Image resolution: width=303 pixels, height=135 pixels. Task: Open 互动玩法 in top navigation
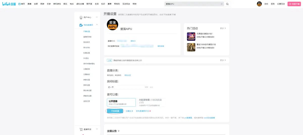(x=126, y=4)
